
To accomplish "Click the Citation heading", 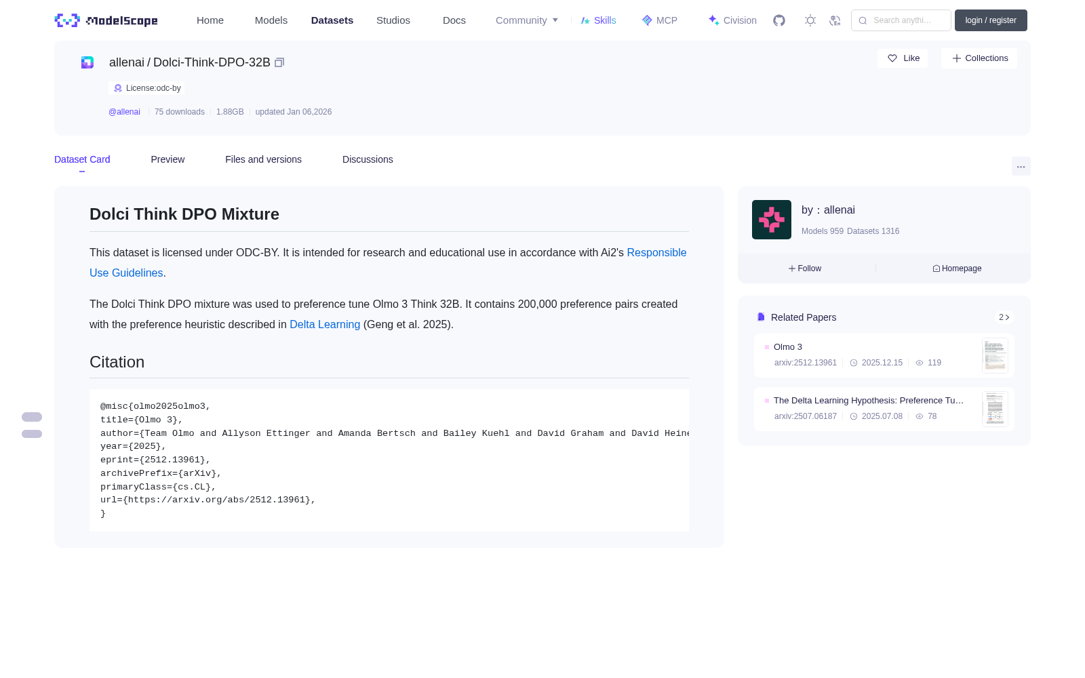I will click(117, 362).
